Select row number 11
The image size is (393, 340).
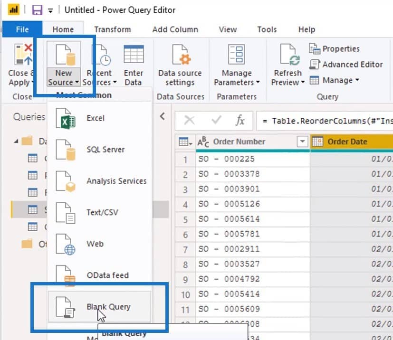185,310
